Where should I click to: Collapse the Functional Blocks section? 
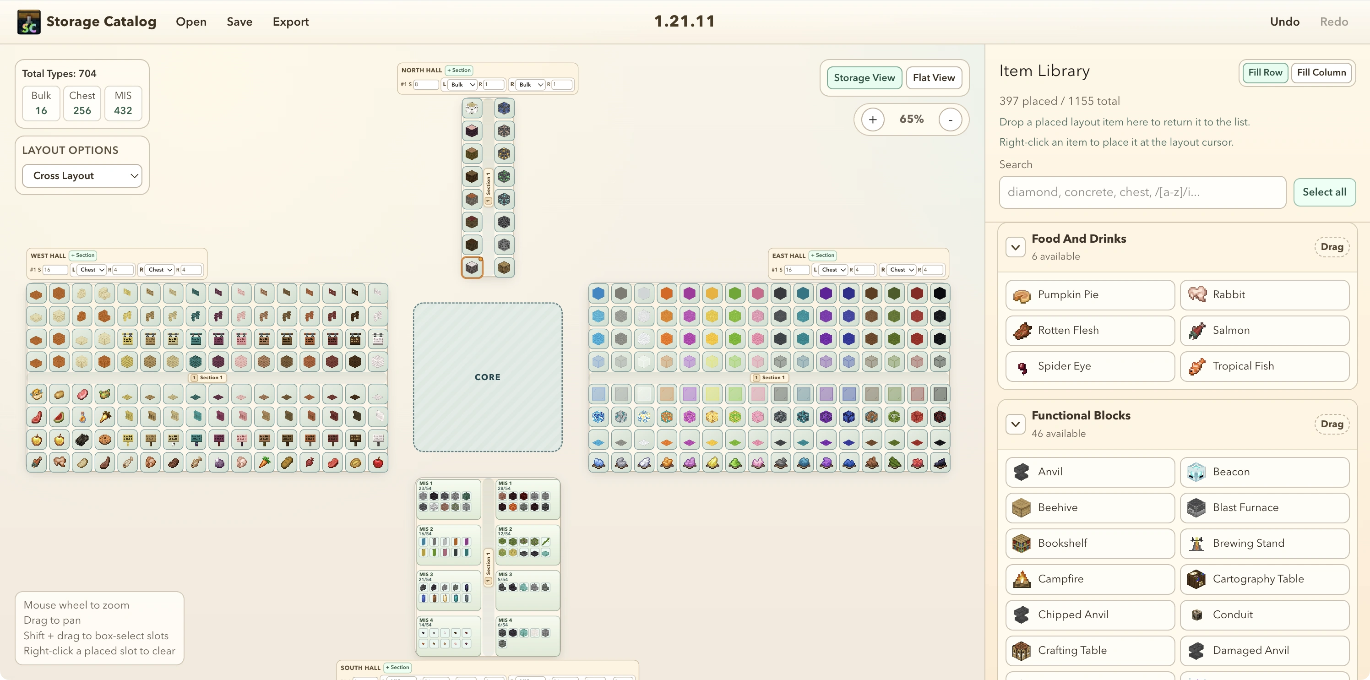(1015, 424)
